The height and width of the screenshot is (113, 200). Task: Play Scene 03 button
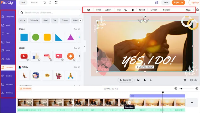pos(125,80)
